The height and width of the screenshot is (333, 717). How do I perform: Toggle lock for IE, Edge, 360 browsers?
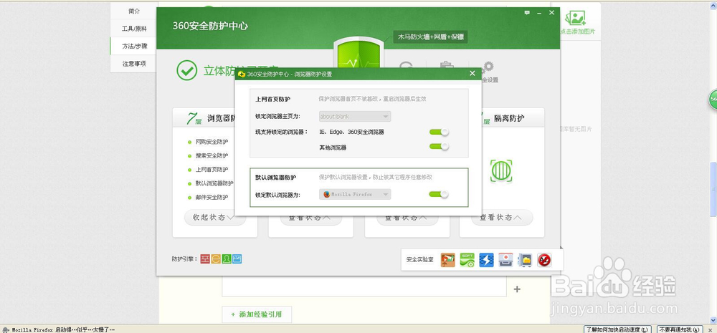pos(439,132)
